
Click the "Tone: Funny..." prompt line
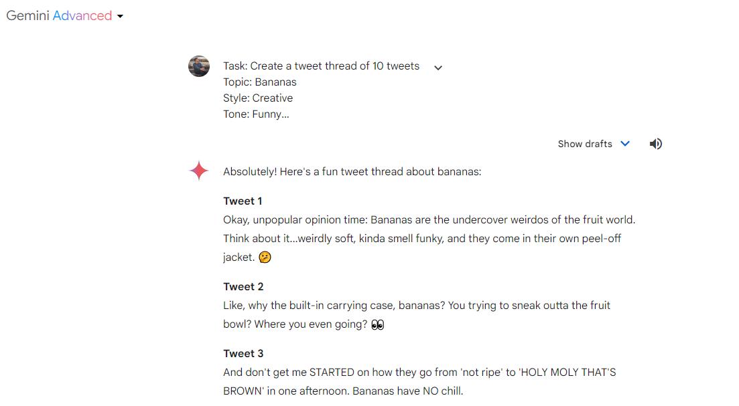click(x=256, y=114)
